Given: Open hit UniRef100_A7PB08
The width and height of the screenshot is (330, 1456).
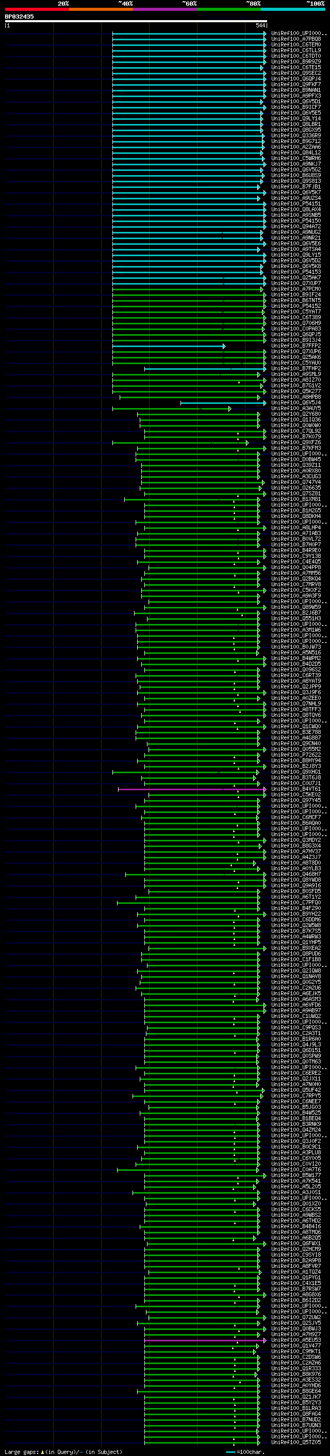Looking at the screenshot, I should [295, 39].
